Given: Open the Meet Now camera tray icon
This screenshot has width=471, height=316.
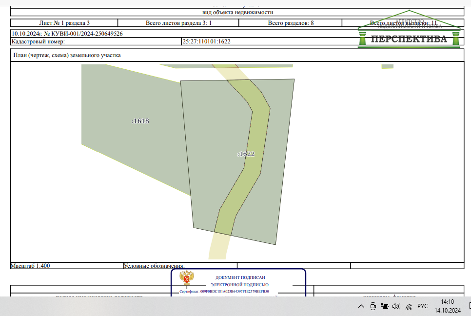Looking at the screenshot, I should click(373, 306).
